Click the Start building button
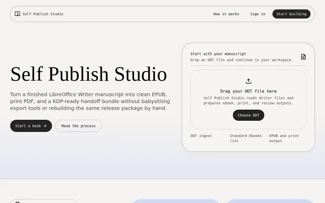 [291, 14]
